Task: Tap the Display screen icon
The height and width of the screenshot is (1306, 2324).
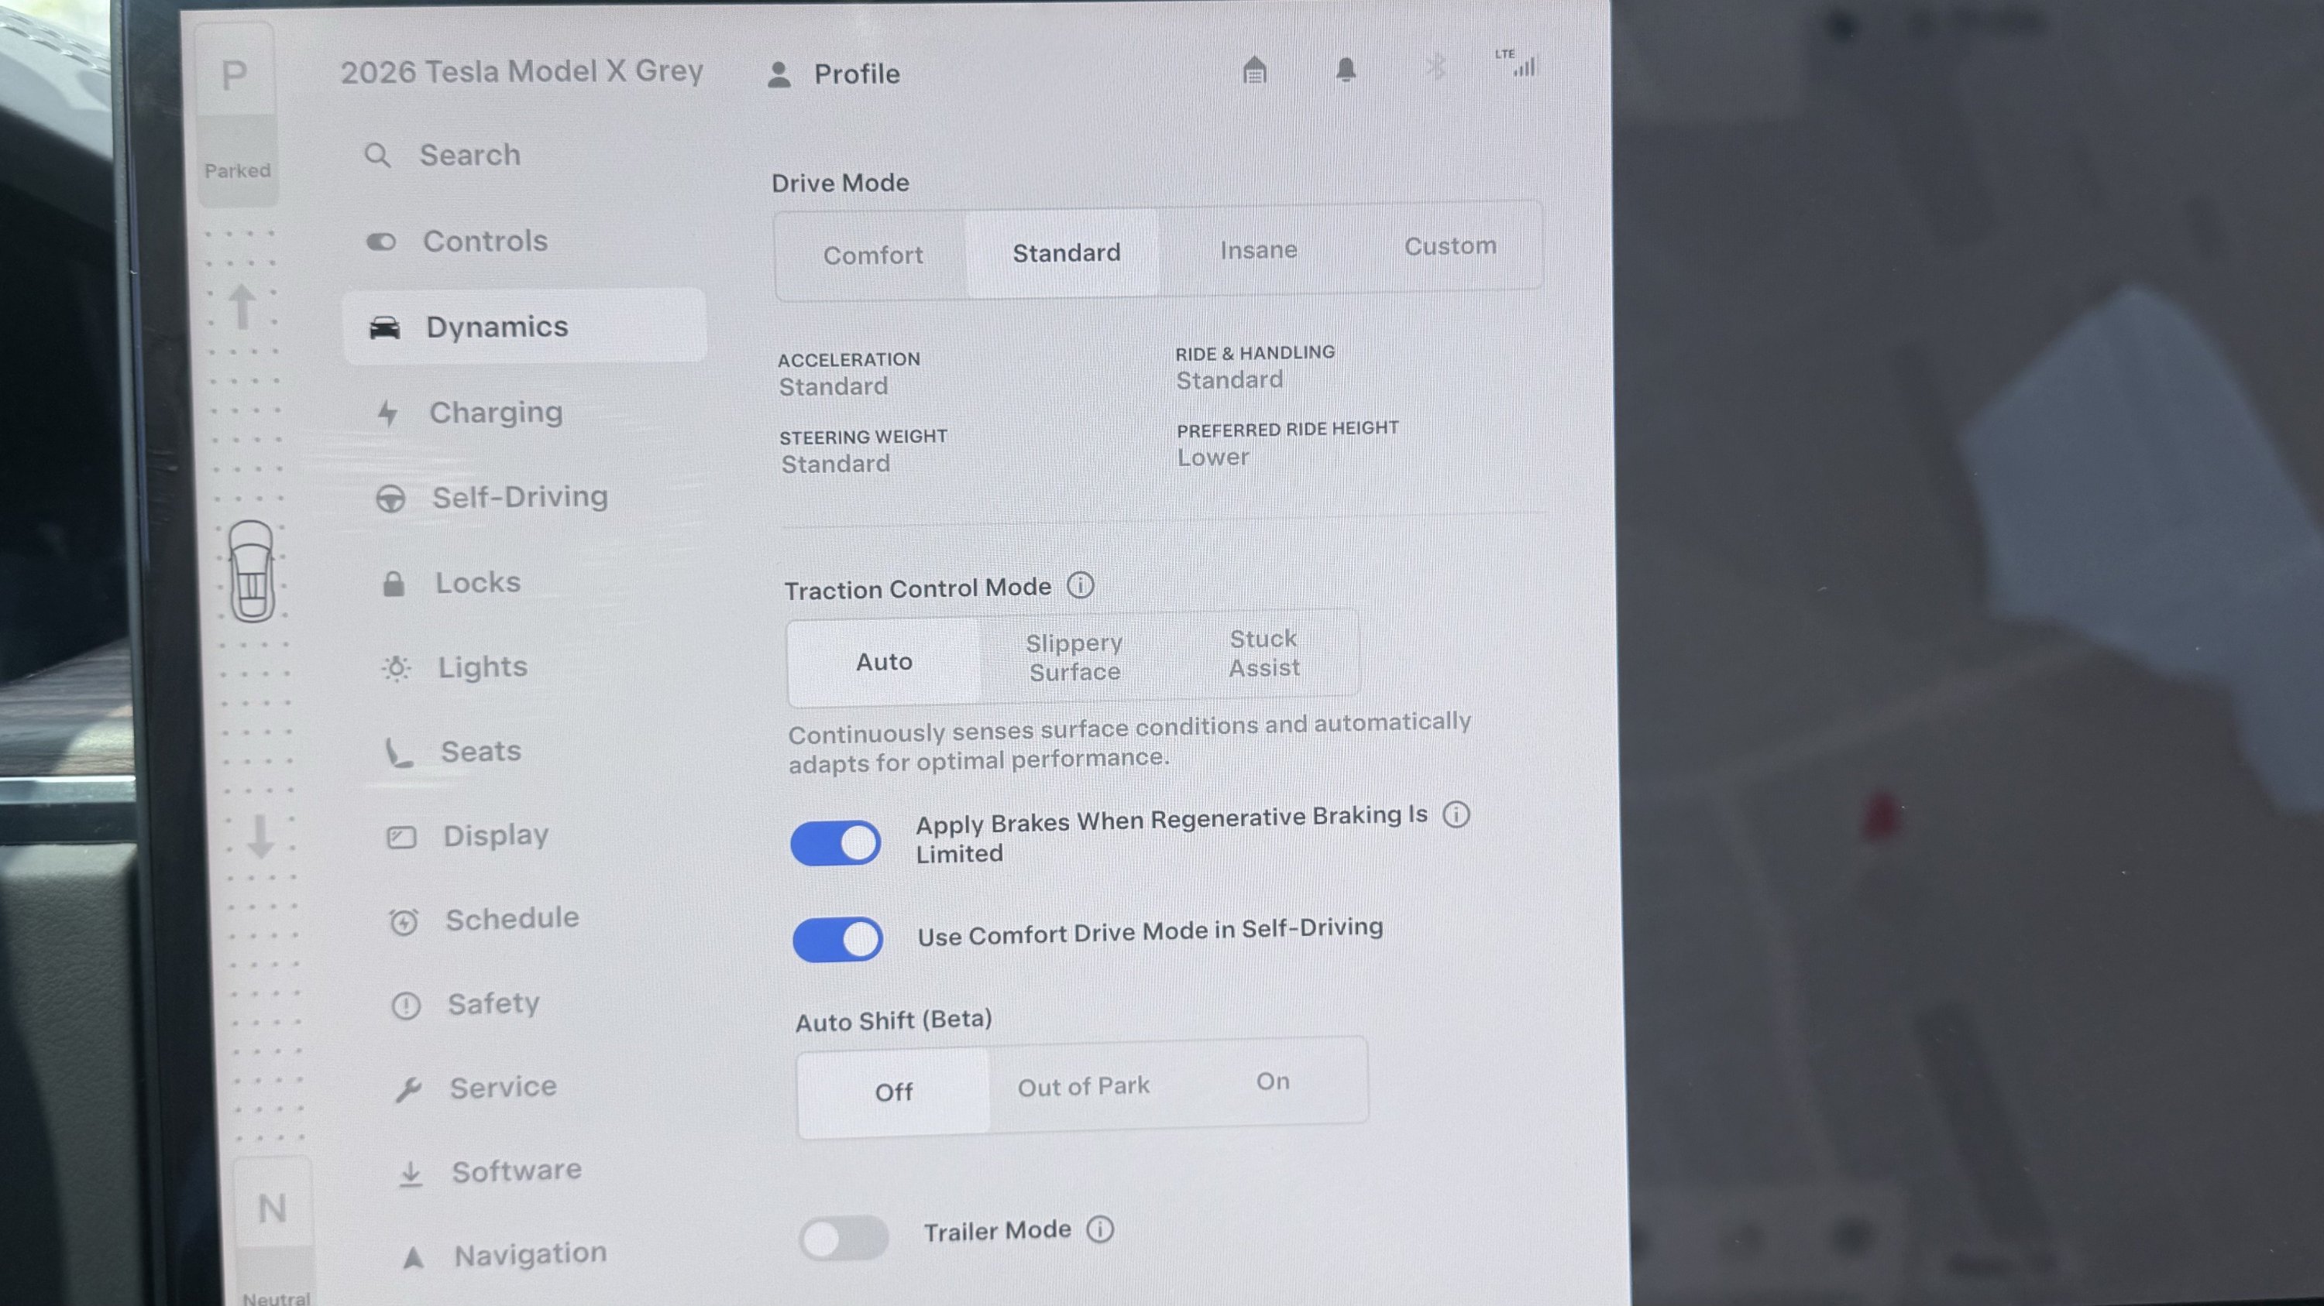Action: 401,838
